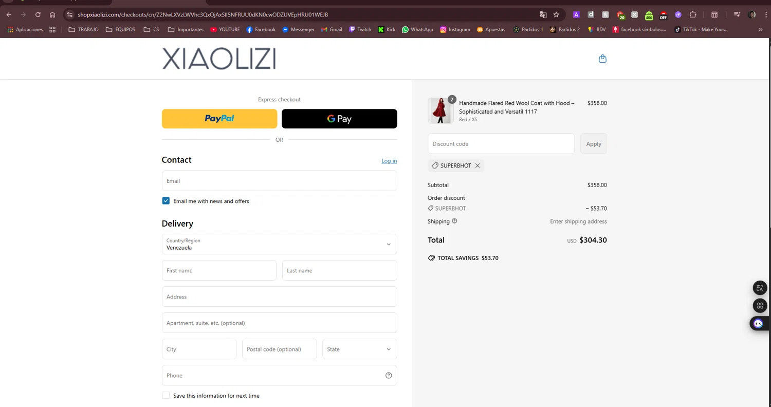
Task: Bookmark this page with the star
Action: pos(556,15)
